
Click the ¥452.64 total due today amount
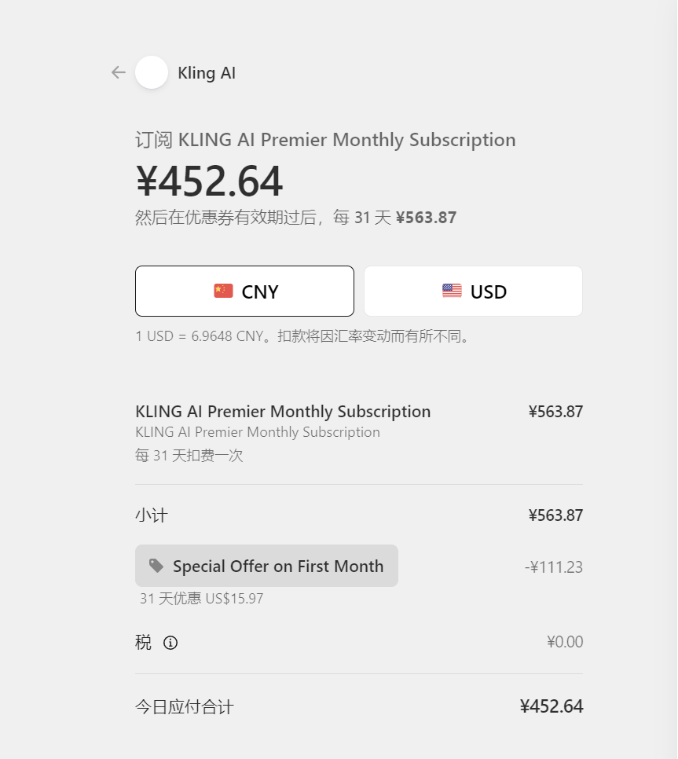point(552,706)
